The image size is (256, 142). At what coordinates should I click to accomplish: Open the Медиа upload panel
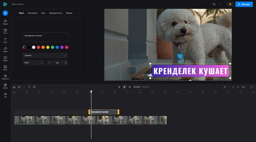tap(5, 22)
